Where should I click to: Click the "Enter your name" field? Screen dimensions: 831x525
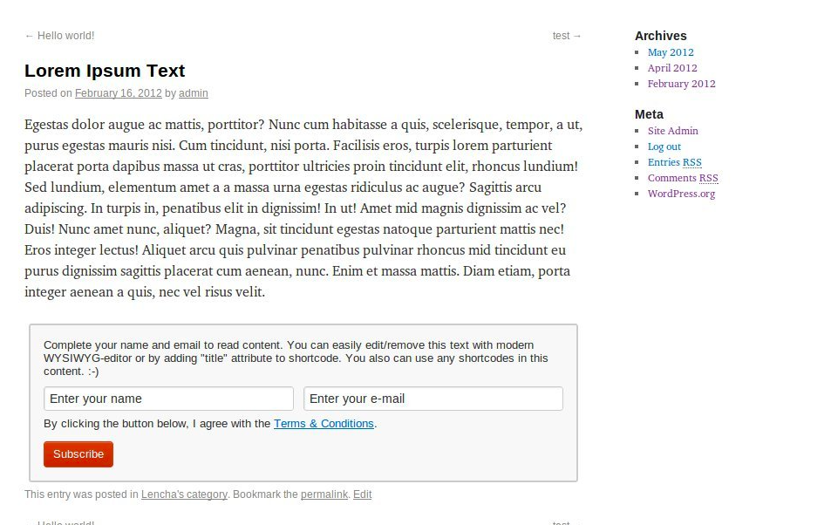168,399
